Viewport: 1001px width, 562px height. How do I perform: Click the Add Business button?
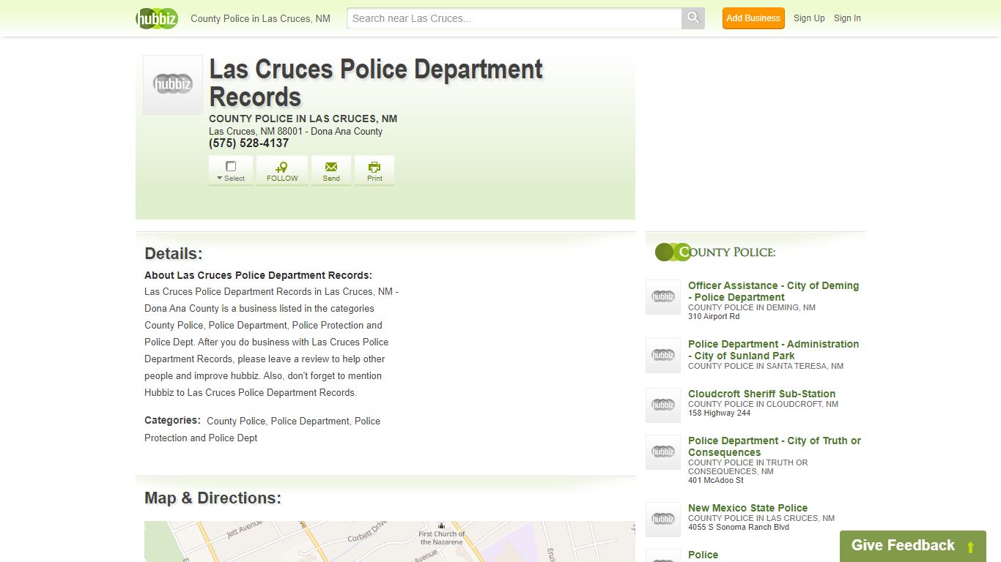point(753,18)
